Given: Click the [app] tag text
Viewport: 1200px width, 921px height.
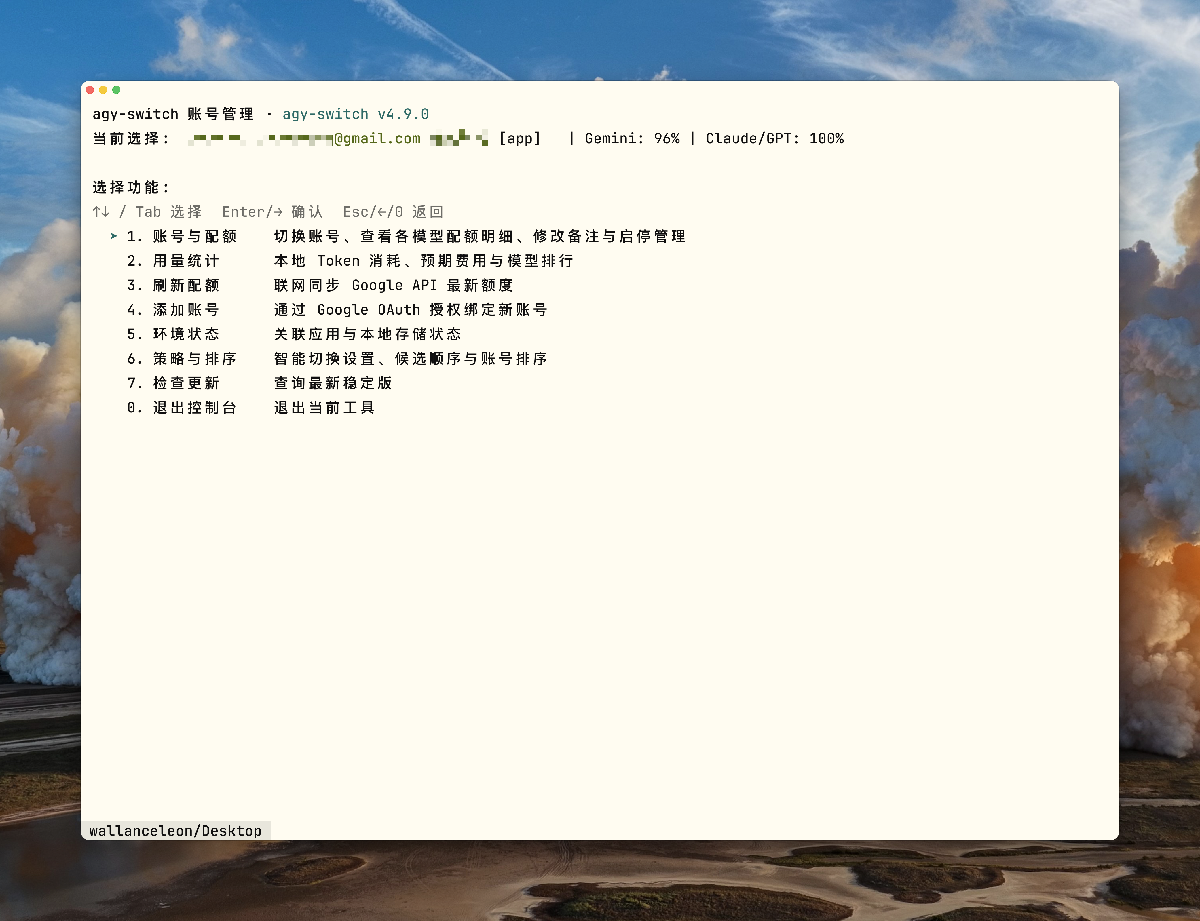Looking at the screenshot, I should click(520, 139).
